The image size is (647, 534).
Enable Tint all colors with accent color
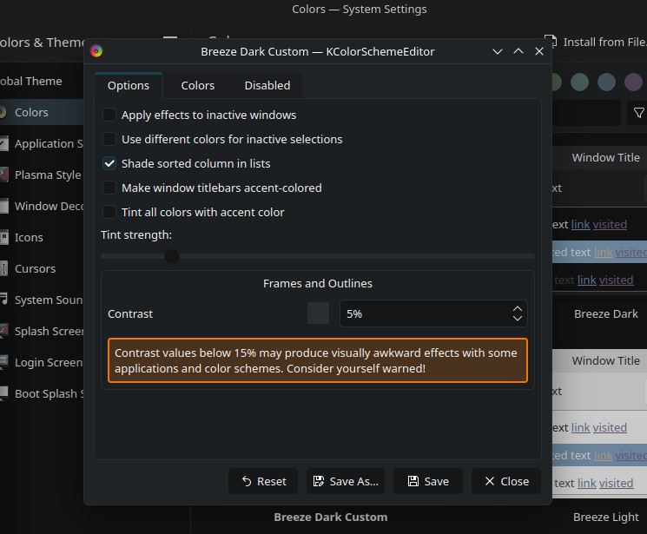pos(109,212)
